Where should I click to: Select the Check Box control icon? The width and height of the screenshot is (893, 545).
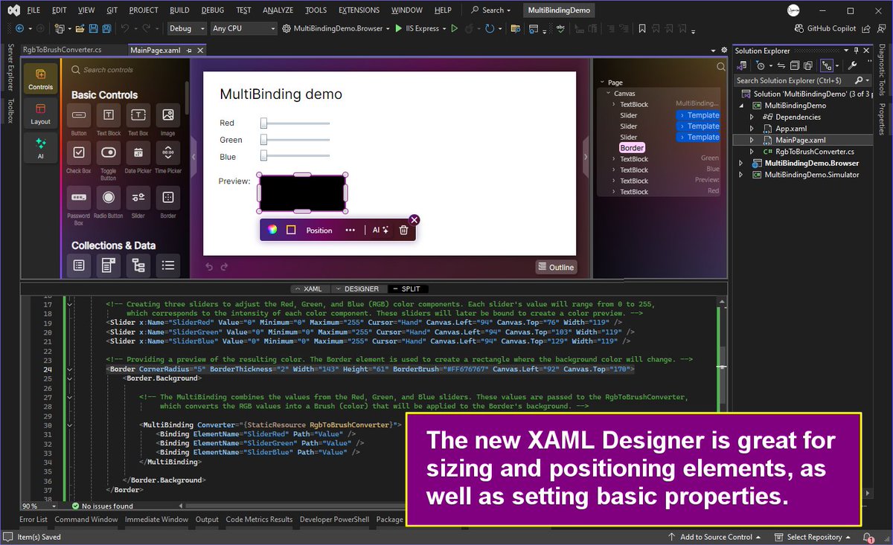[79, 152]
